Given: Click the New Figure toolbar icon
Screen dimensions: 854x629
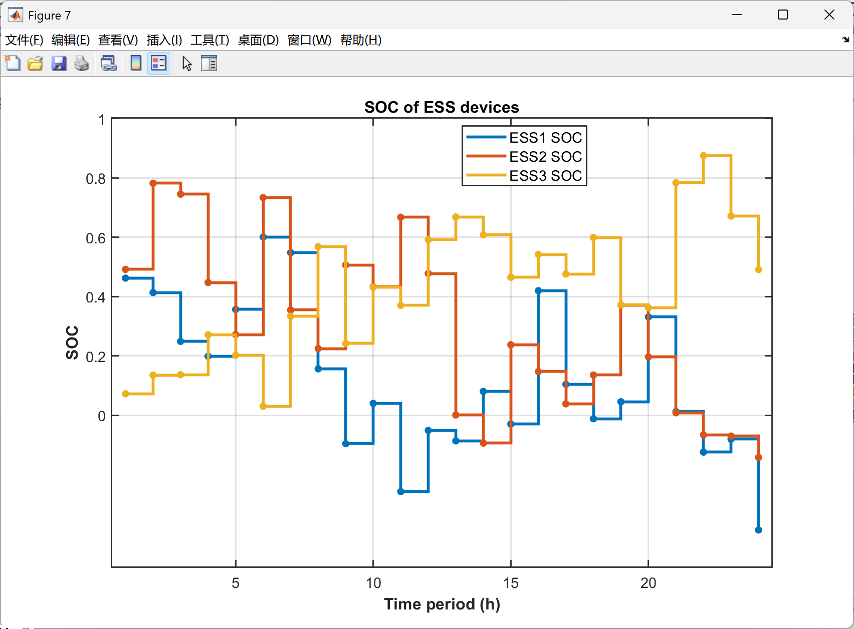Looking at the screenshot, I should (x=13, y=64).
